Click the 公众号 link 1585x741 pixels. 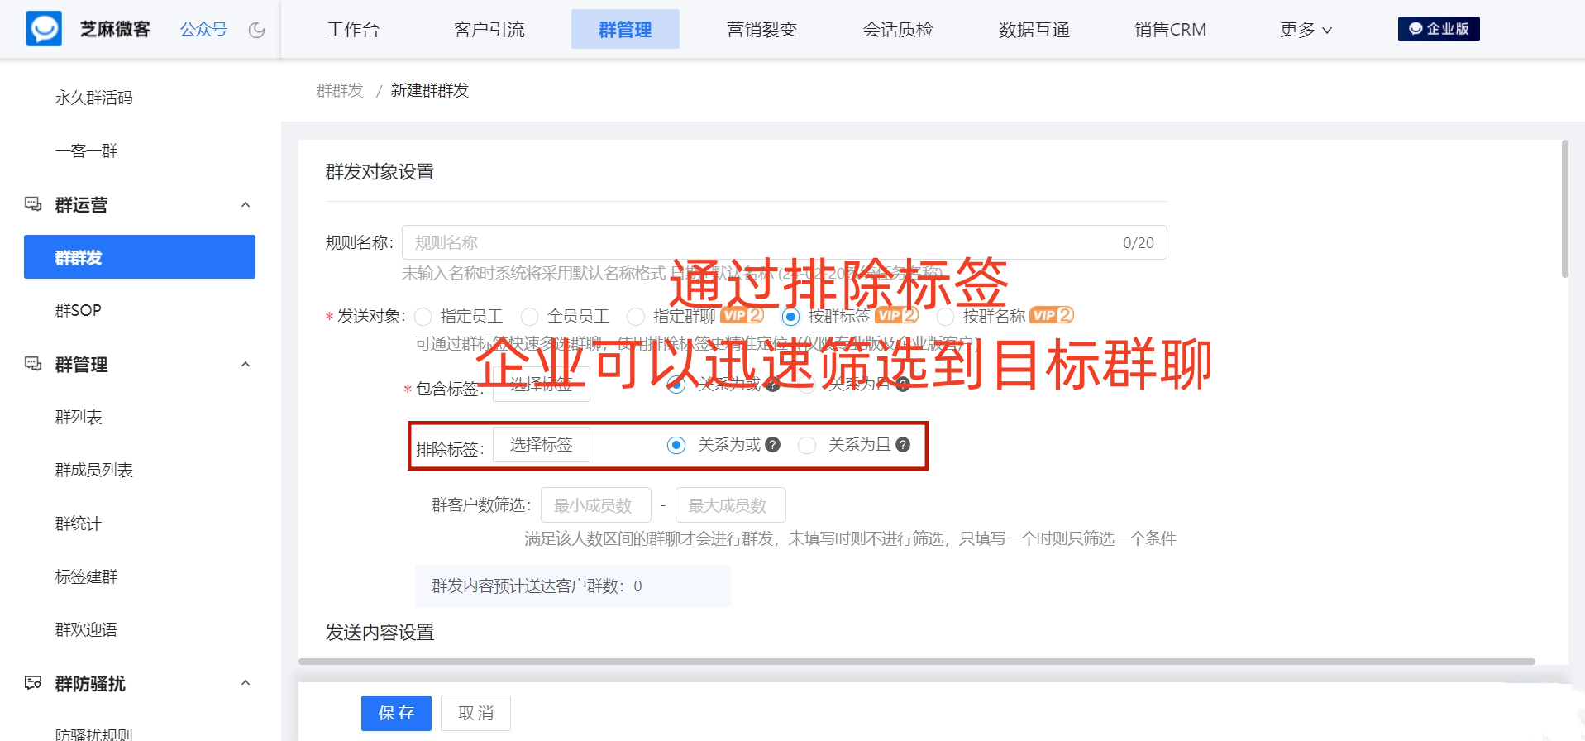tap(203, 30)
